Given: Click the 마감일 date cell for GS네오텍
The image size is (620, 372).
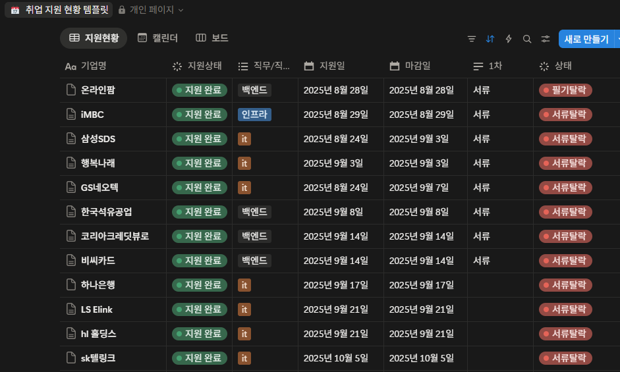Looking at the screenshot, I should pos(418,188).
